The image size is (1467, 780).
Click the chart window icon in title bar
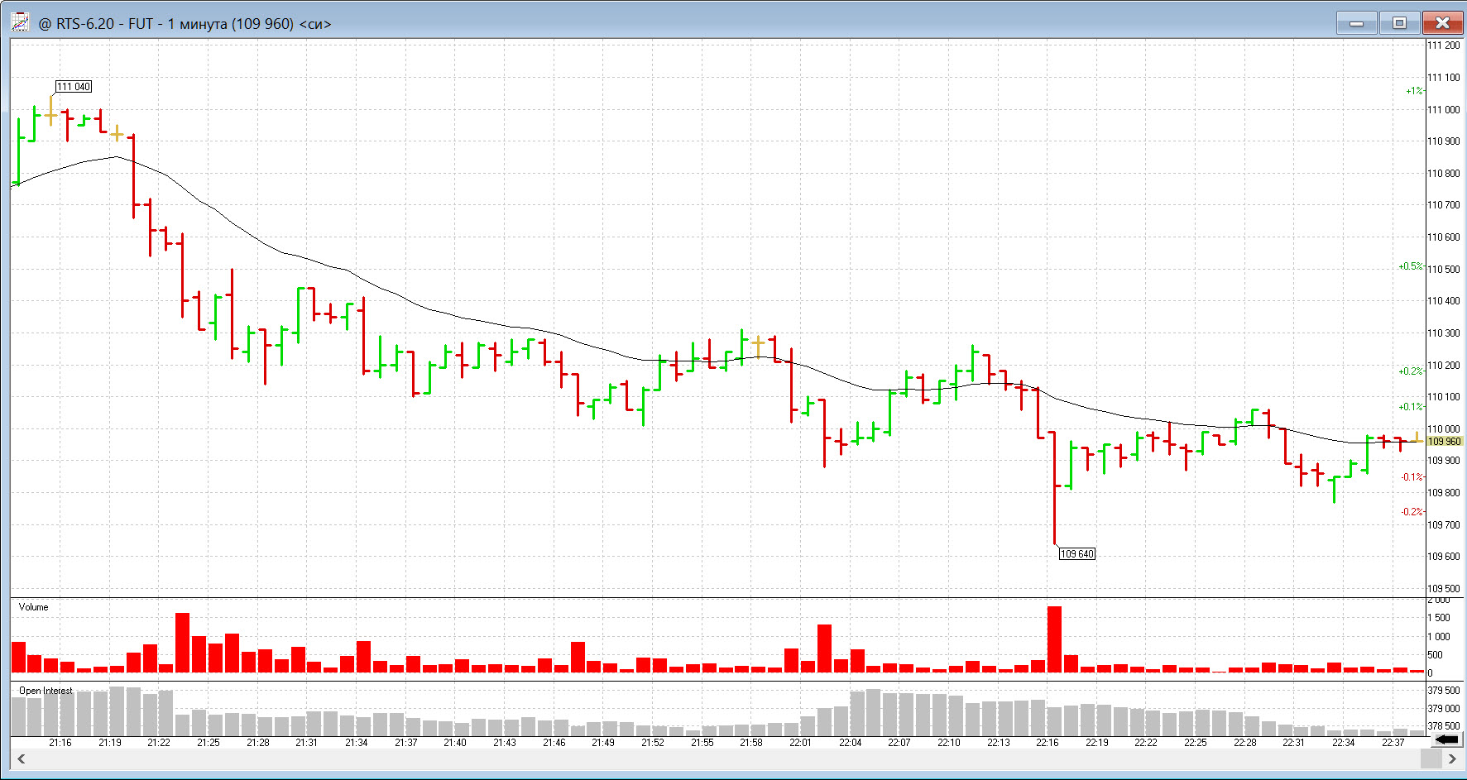(20, 23)
